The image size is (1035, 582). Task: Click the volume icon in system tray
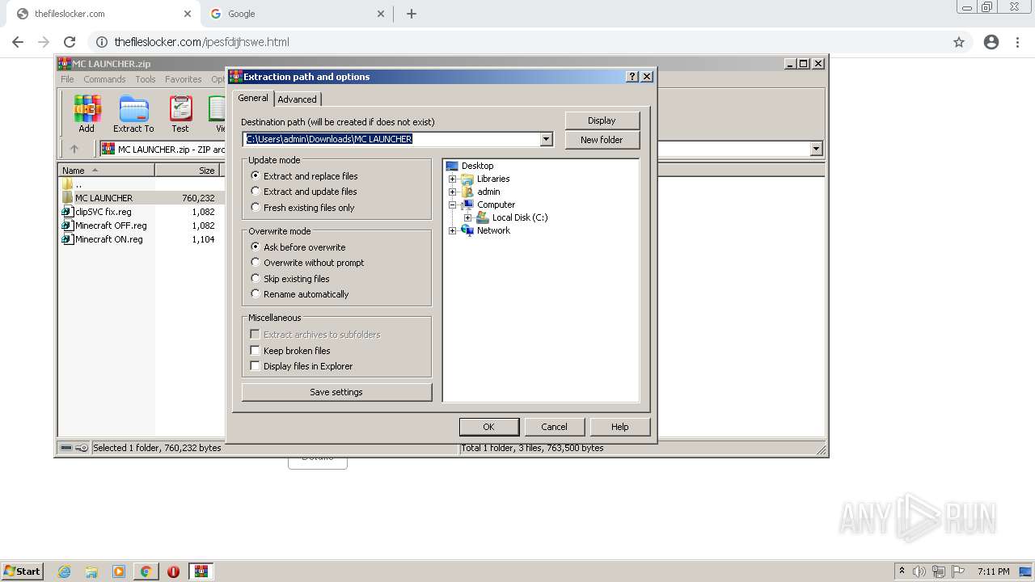[919, 571]
